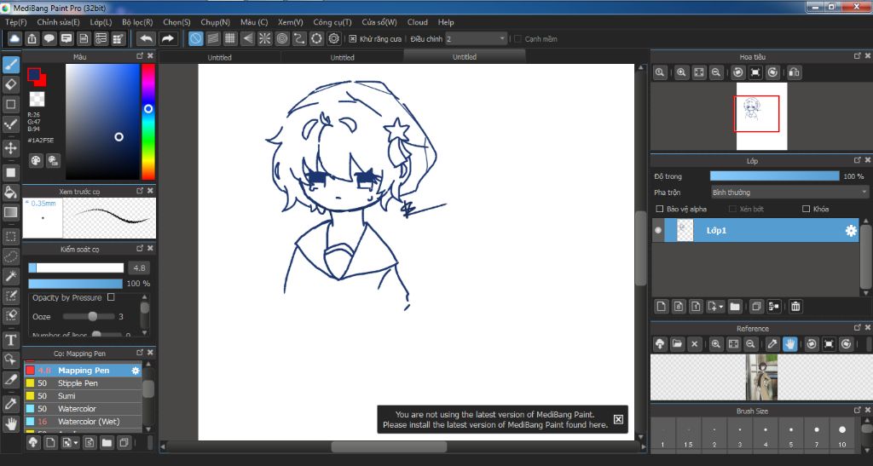
Task: Click the Reference image thumbnail
Action: [x=761, y=377]
